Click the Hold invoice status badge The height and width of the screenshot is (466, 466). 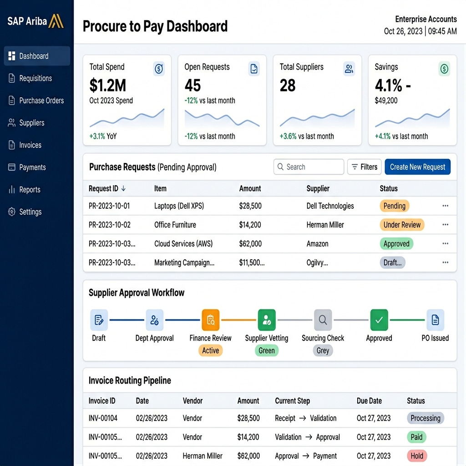[417, 456]
